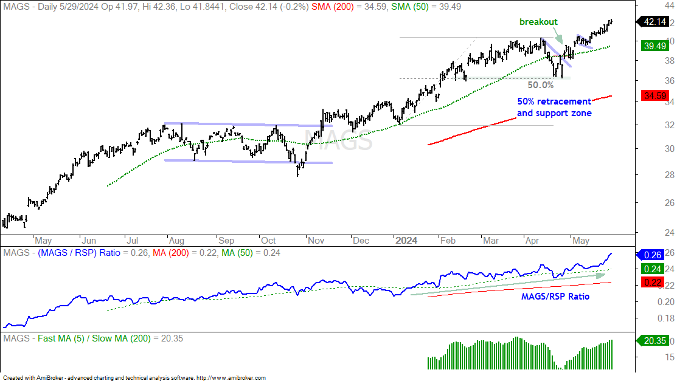The width and height of the screenshot is (677, 381).
Task: Click the '2024' year label on the time axis
Action: (x=406, y=241)
